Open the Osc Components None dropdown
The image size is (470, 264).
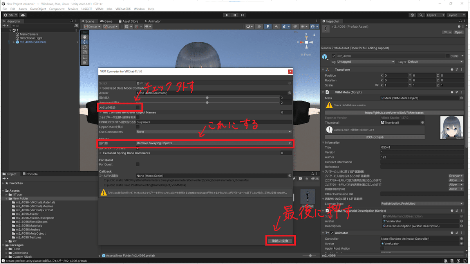(x=214, y=132)
